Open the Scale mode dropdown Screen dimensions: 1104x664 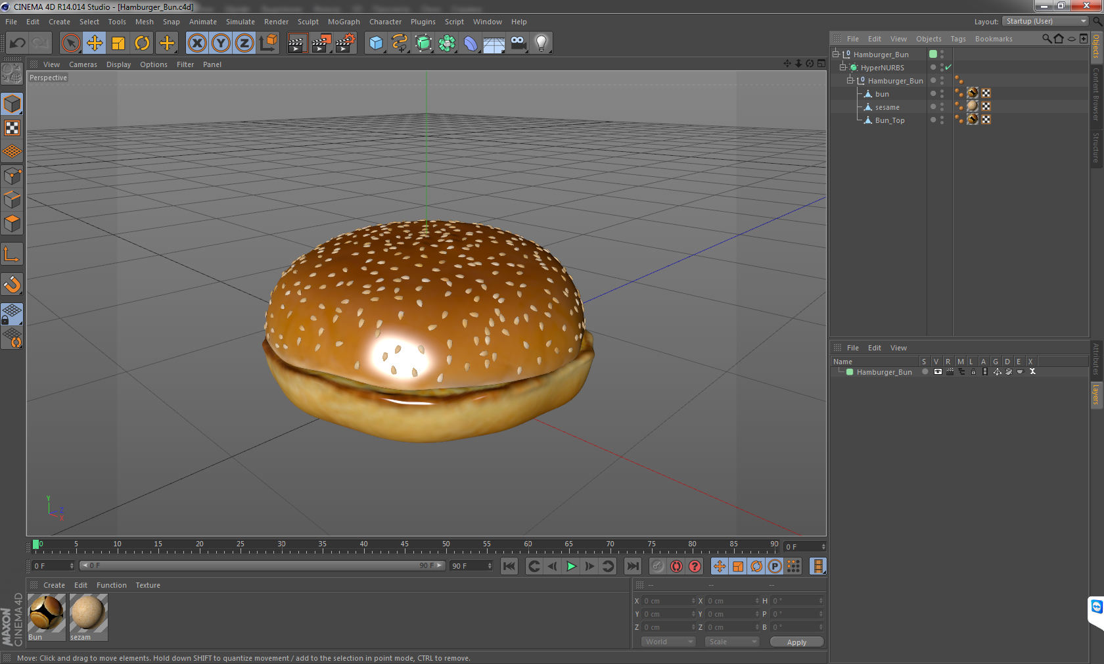click(x=732, y=642)
